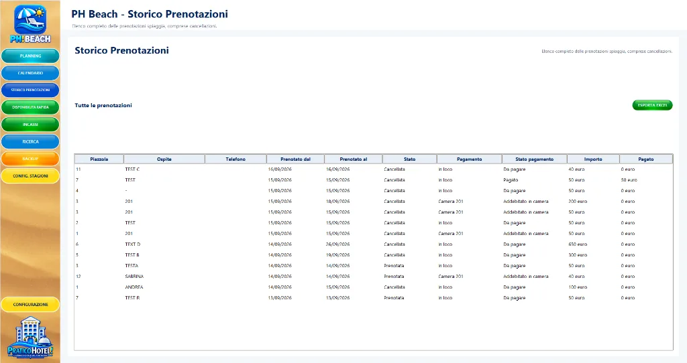The width and height of the screenshot is (687, 363).
Task: Click the PraticoHotel logo at the bottom of the sidebar
Action: [30, 337]
